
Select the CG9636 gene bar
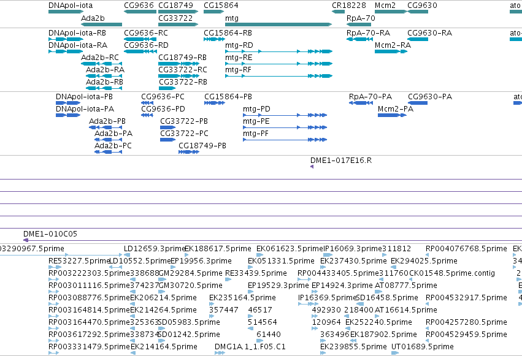[x=140, y=12]
